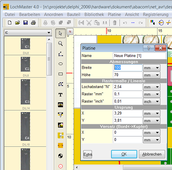
Task: Select the rectangle drawing tool
Action: [x=60, y=74]
